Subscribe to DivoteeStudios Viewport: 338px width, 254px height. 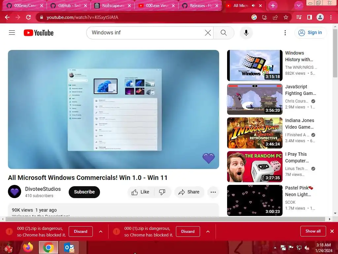tap(84, 192)
